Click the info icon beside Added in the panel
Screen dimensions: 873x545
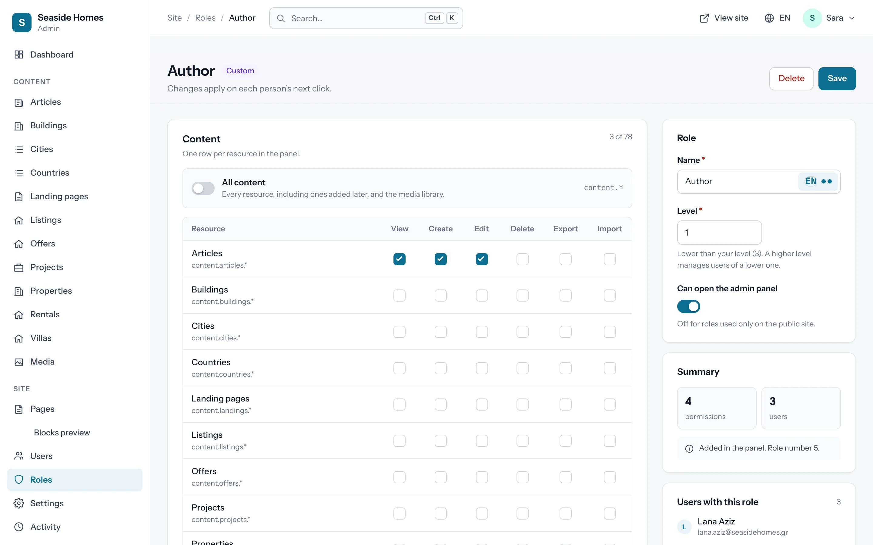[689, 448]
